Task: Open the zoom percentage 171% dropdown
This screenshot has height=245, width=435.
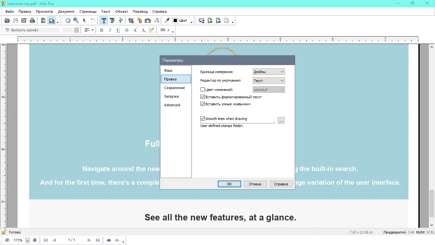Action: pyautogui.click(x=27, y=240)
